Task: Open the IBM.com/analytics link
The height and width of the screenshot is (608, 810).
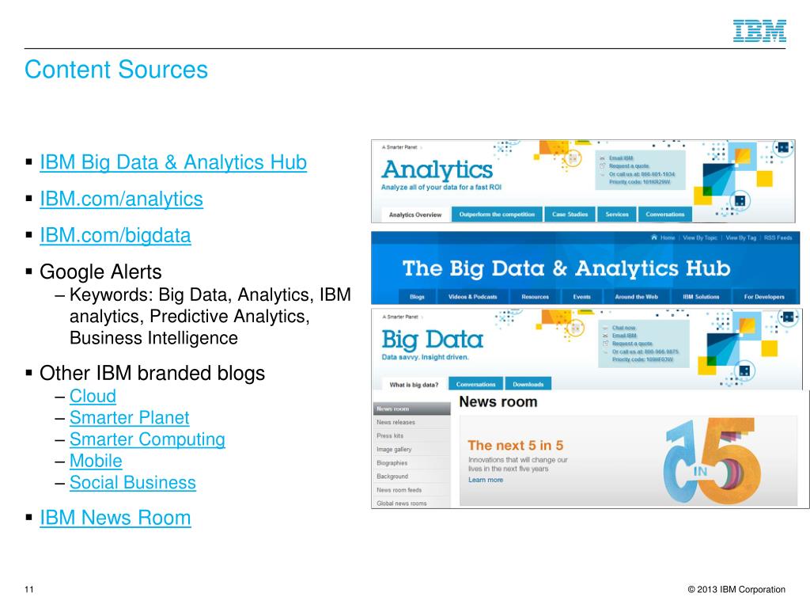Action: coord(121,199)
